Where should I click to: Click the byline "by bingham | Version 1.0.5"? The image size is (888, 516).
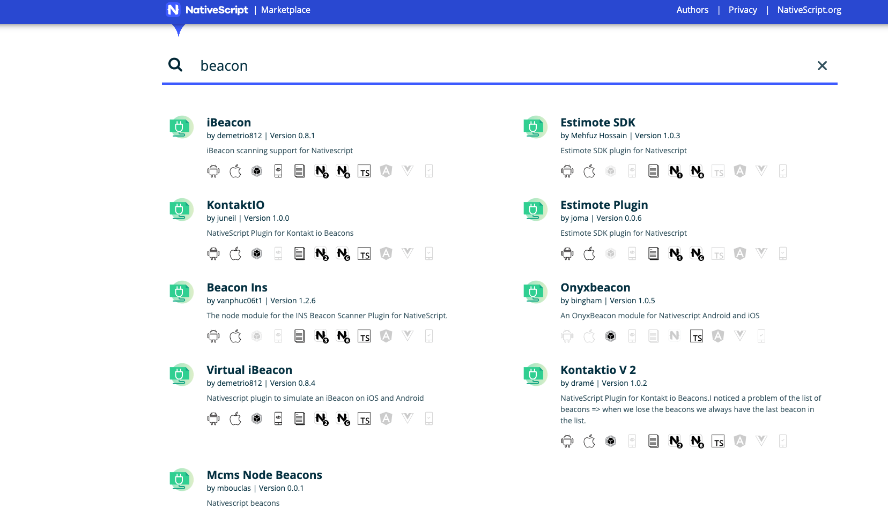pos(608,301)
